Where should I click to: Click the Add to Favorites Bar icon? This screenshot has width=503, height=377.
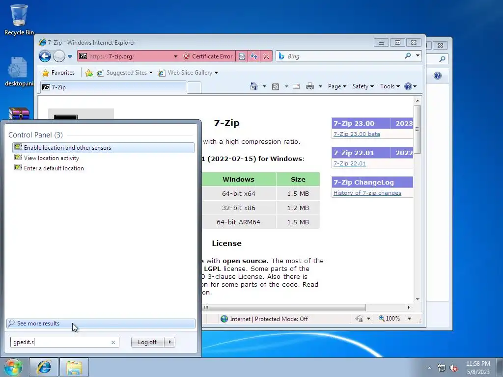(x=89, y=73)
